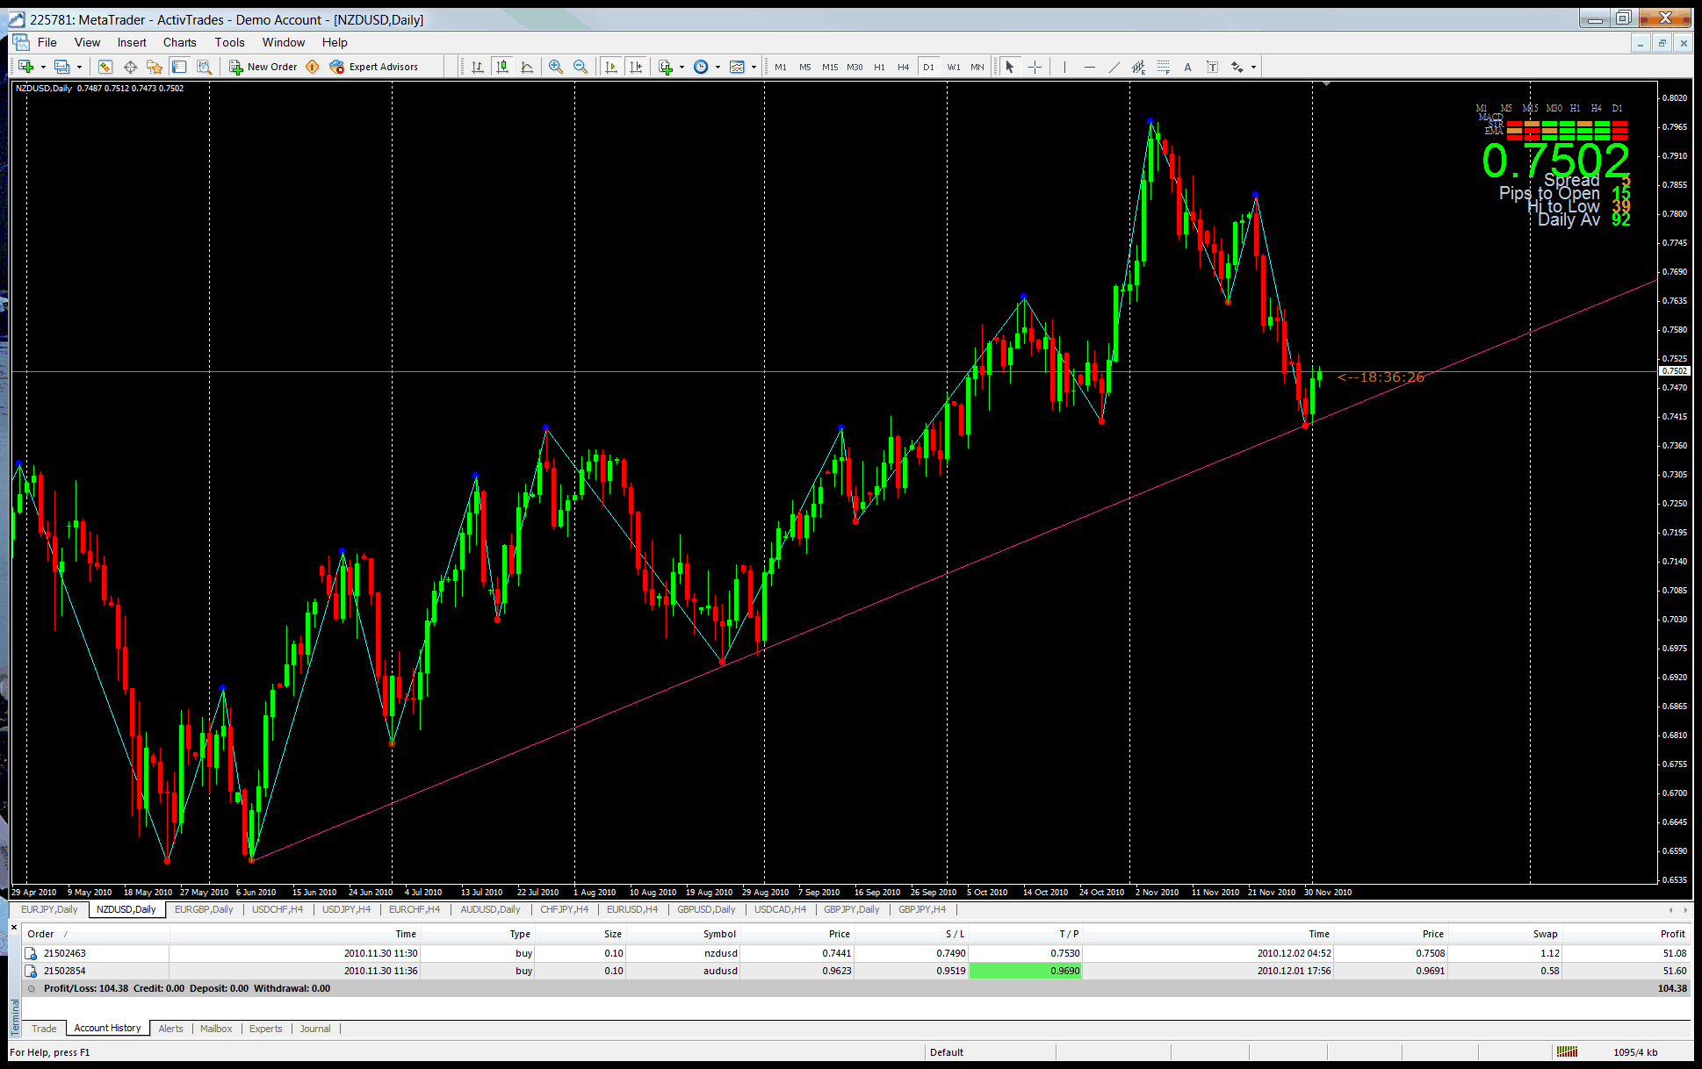
Task: Pick the horizontal line drawing tool
Action: point(1090,67)
